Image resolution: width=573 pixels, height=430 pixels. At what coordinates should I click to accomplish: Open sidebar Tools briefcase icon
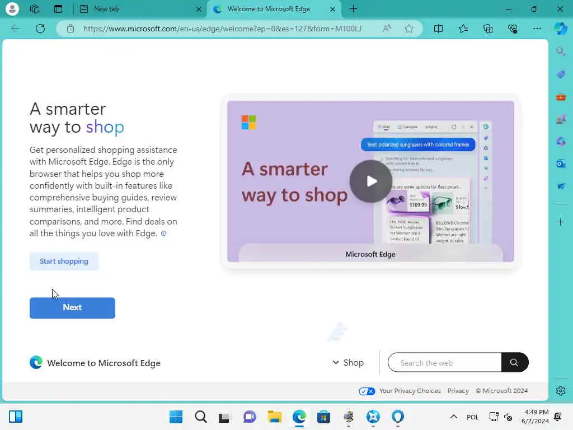[561, 97]
